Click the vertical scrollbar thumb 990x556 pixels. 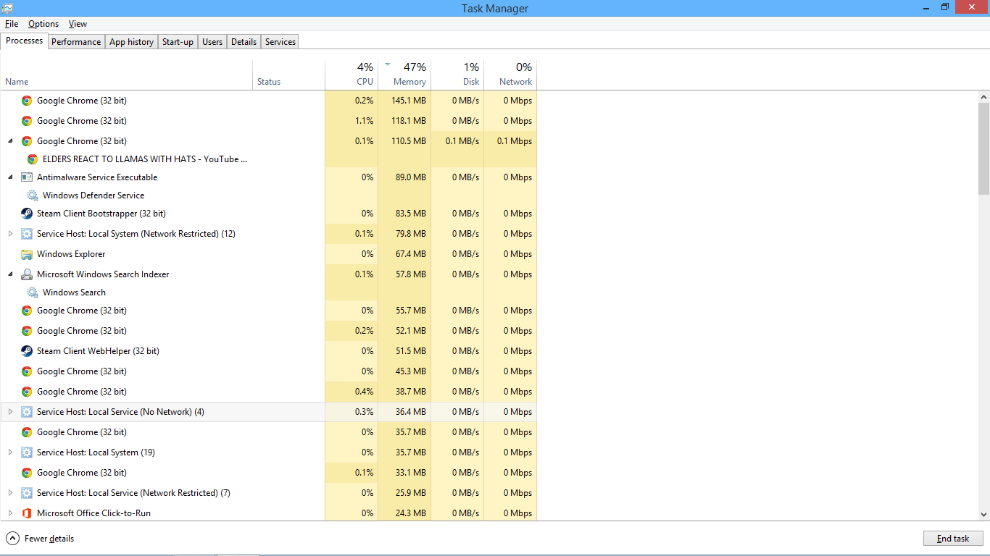[983, 149]
